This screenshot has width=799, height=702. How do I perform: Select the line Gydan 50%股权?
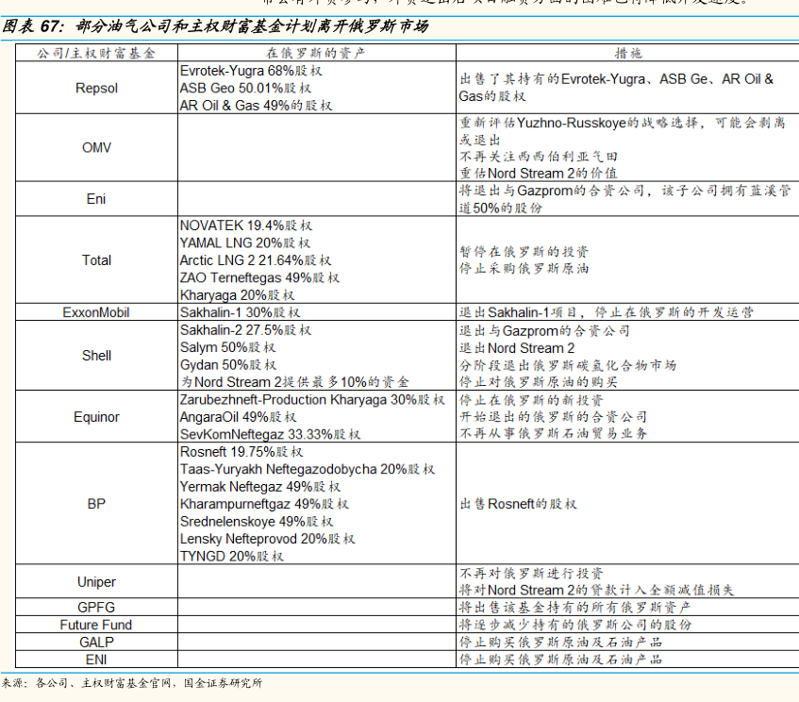click(x=228, y=365)
